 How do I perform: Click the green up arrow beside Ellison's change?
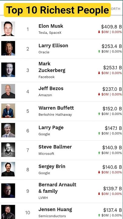coord(99,51)
